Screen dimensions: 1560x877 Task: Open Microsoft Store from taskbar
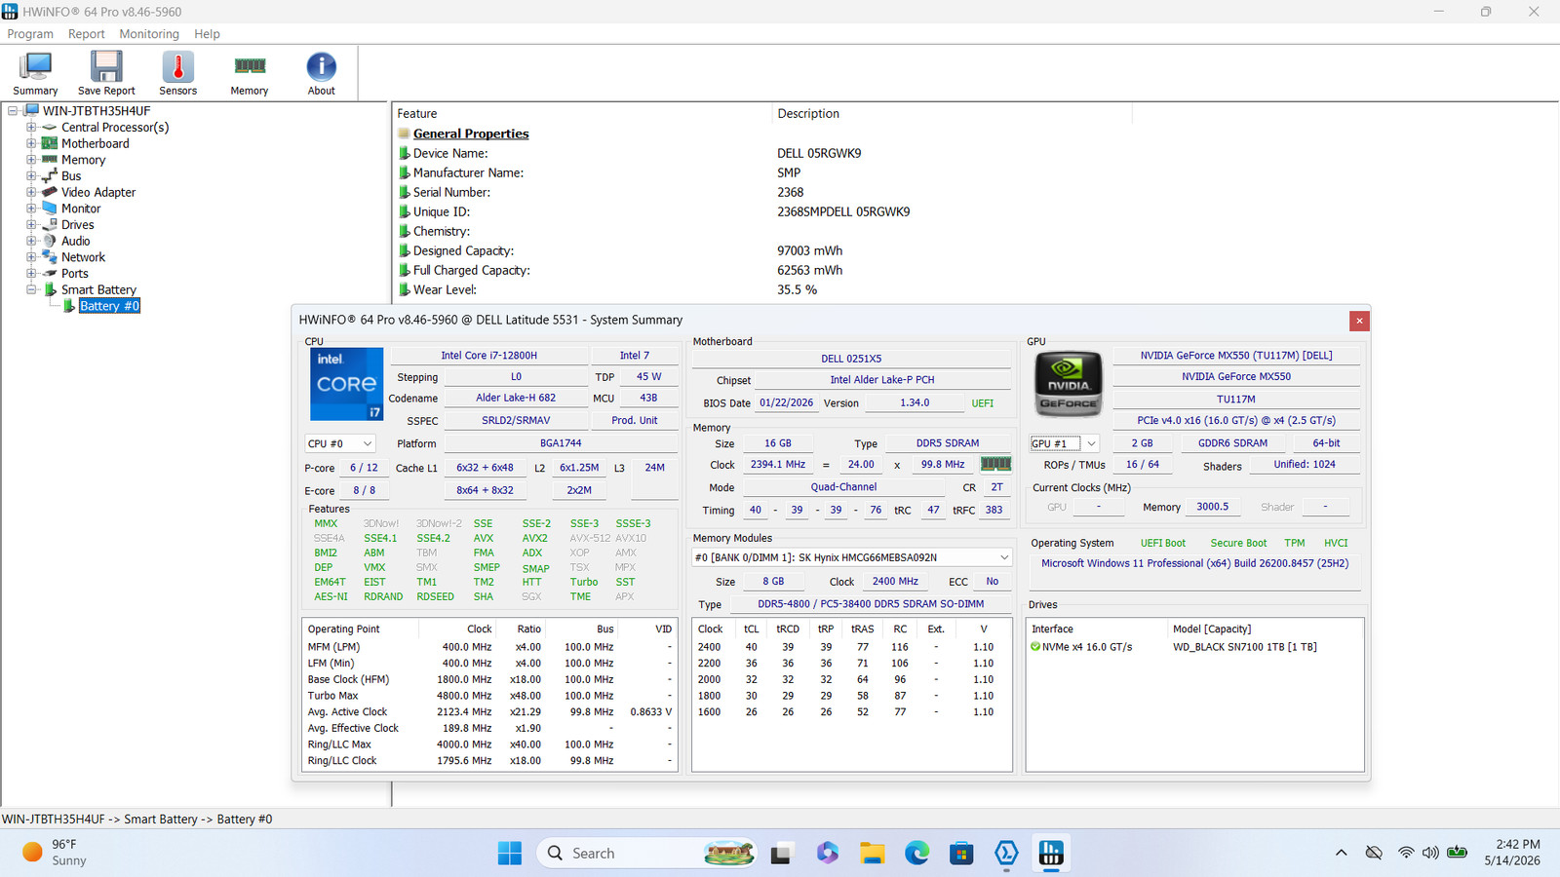[961, 854]
